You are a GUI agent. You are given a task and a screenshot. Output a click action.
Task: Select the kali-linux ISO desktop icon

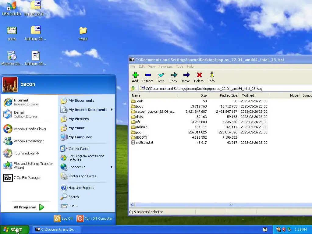(x=35, y=34)
